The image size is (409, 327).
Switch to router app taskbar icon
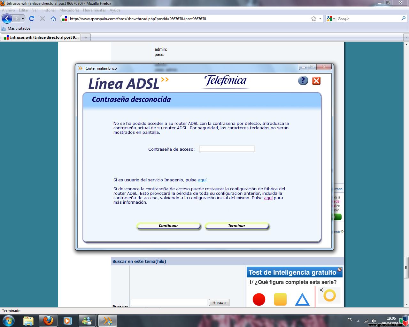point(107,320)
